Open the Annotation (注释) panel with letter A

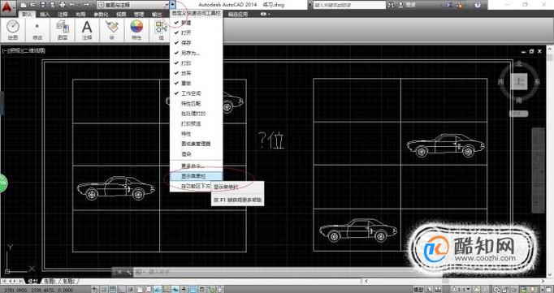click(x=87, y=30)
